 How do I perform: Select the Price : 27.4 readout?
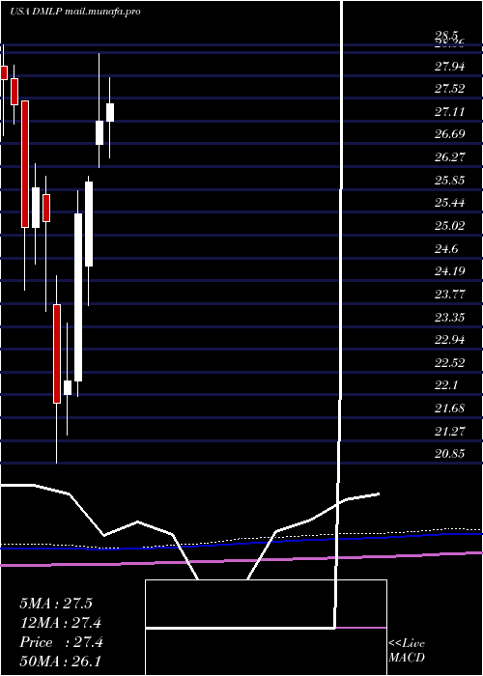[61, 642]
